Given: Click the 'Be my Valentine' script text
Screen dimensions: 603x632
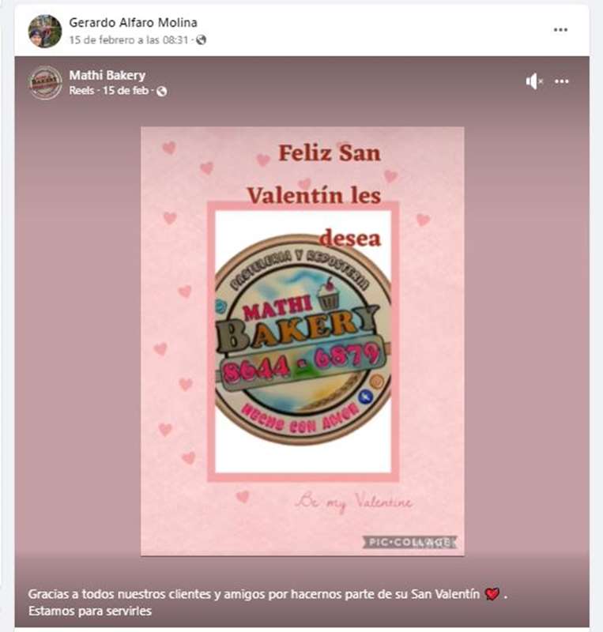Looking at the screenshot, I should (x=353, y=502).
